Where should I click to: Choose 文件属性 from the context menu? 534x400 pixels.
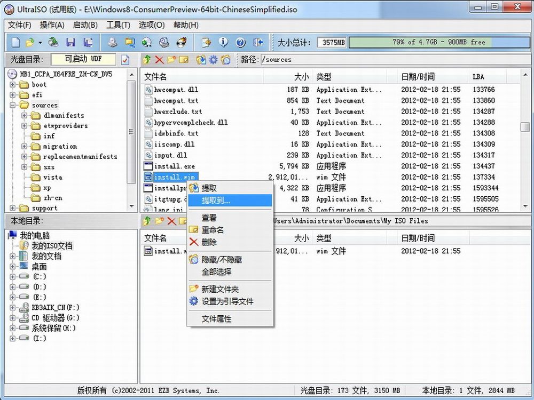pos(216,319)
